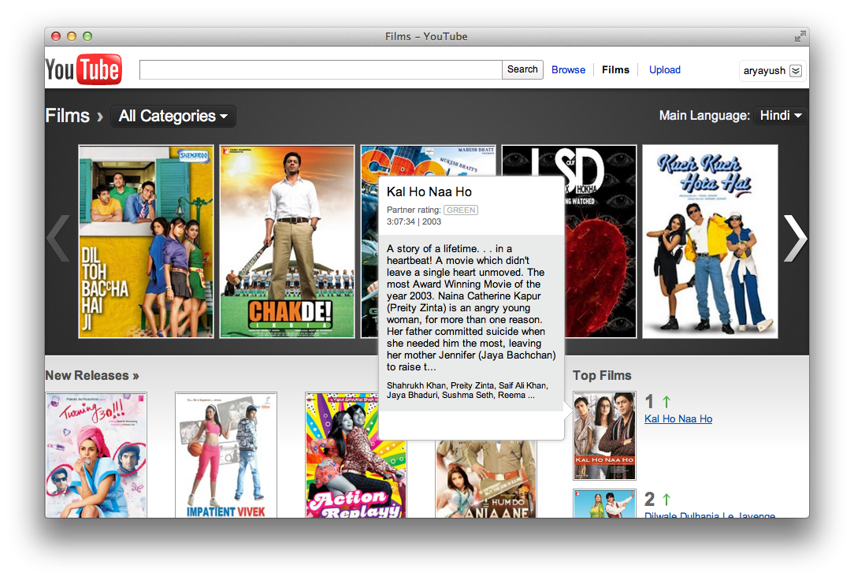Advance carousel with right arrow

(x=795, y=239)
